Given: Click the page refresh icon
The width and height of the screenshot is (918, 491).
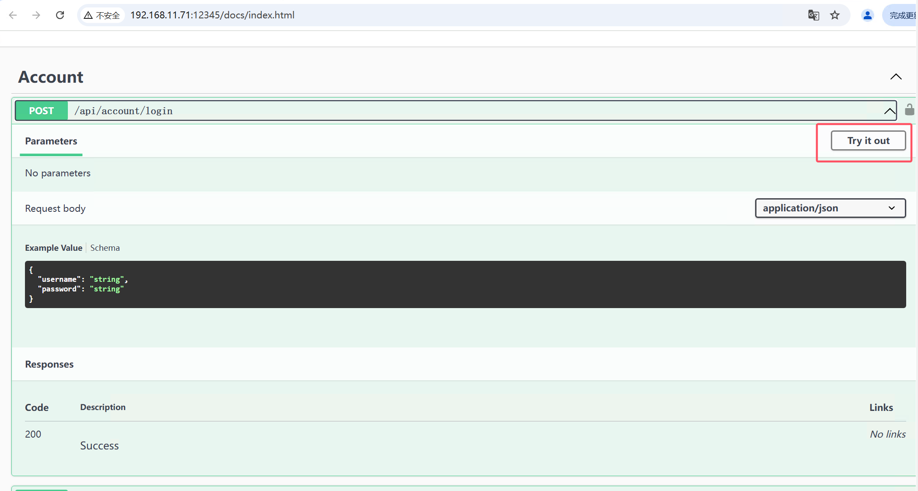Looking at the screenshot, I should tap(59, 15).
